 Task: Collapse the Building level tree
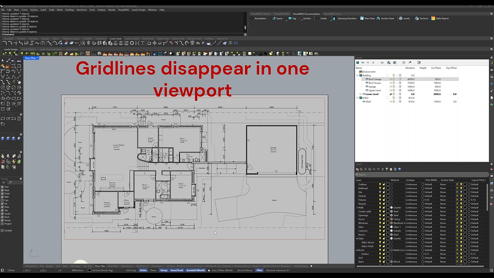click(x=357, y=74)
